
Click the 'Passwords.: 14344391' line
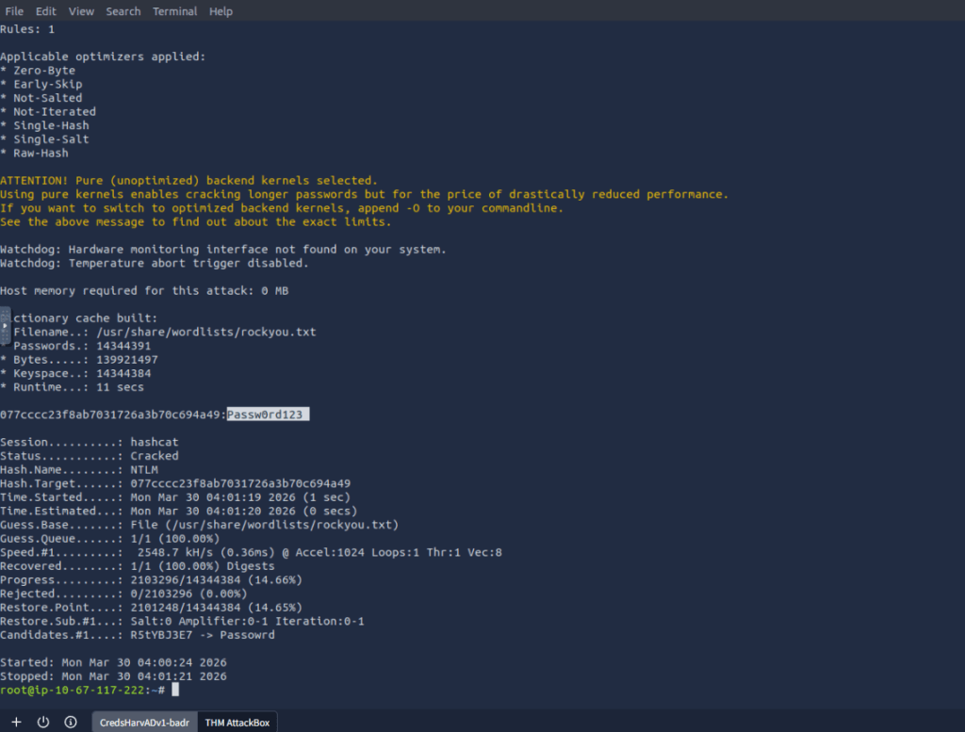coord(82,346)
